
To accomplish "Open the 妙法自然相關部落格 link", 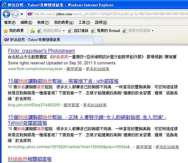I will (30, 159).
